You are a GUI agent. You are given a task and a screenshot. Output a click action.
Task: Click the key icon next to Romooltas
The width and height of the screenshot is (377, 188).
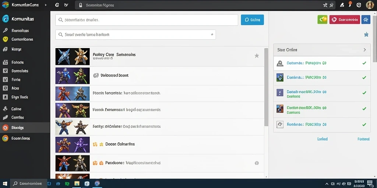click(x=5, y=30)
